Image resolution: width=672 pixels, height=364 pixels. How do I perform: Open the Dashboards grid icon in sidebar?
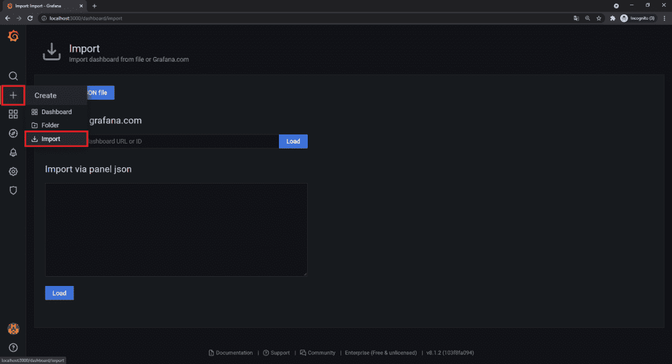coord(13,114)
